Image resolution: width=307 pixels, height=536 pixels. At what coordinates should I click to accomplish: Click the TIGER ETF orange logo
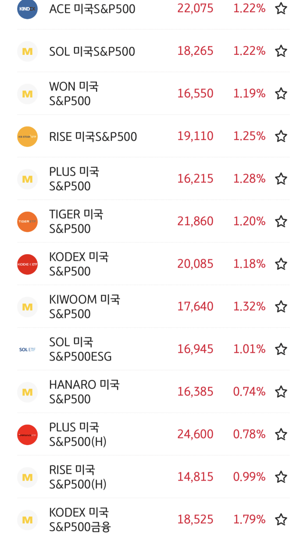[27, 221]
